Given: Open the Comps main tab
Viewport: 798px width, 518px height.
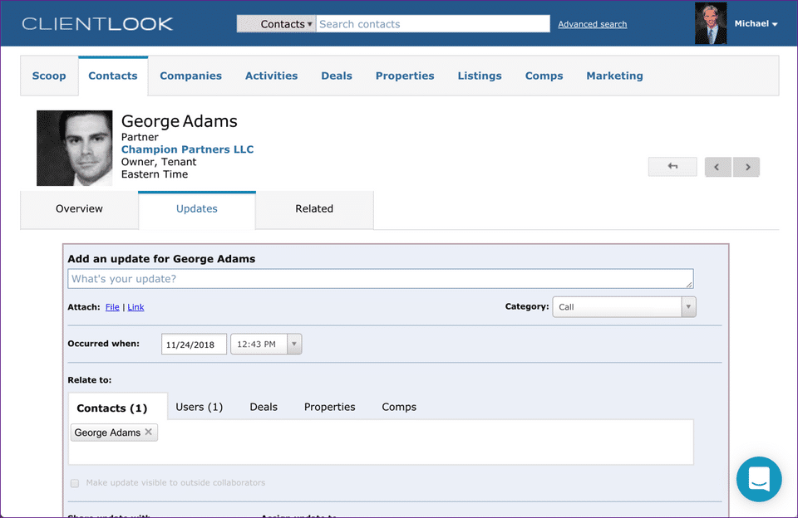Looking at the screenshot, I should coord(544,76).
